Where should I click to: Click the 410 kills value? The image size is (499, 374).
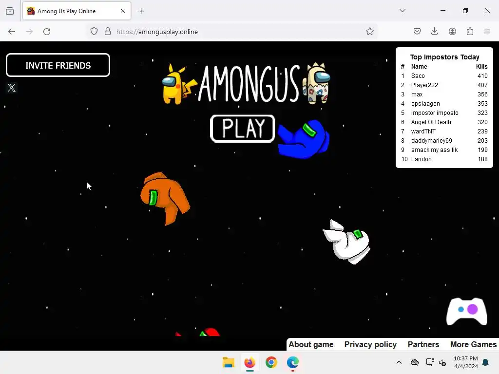coord(482,75)
